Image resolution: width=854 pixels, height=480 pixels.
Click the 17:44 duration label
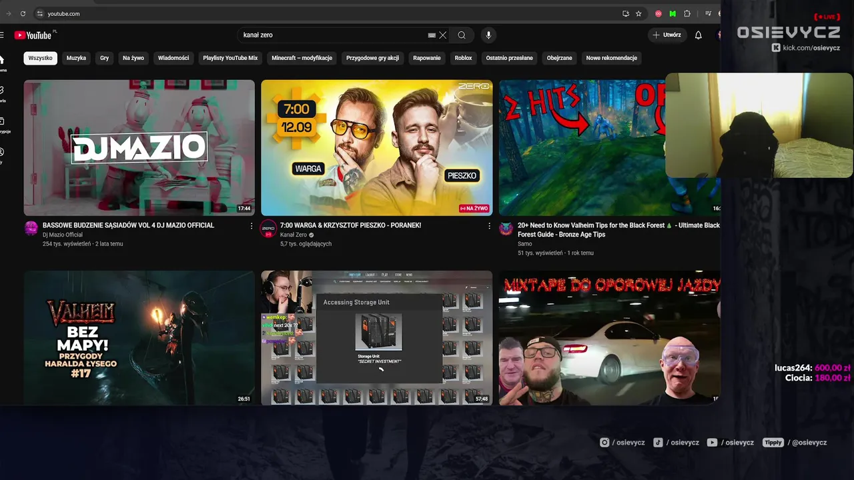[x=244, y=209]
